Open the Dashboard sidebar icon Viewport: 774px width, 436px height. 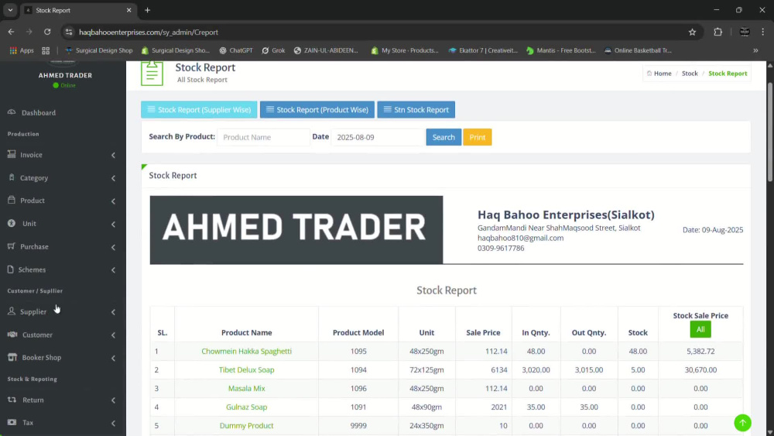12,112
